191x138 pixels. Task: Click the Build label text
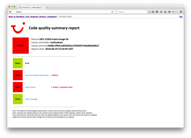27,63
